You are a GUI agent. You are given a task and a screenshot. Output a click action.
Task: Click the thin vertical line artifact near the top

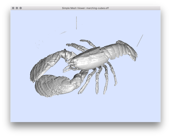[76, 23]
